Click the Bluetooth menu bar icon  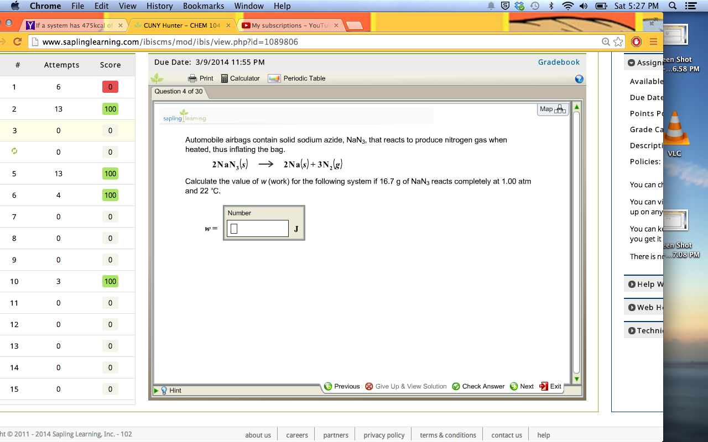[x=551, y=6]
